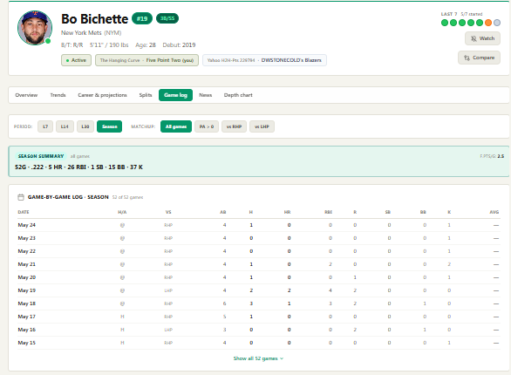Viewport: 511px width, 375px height.
Task: Select the Season period filter
Action: [110, 126]
